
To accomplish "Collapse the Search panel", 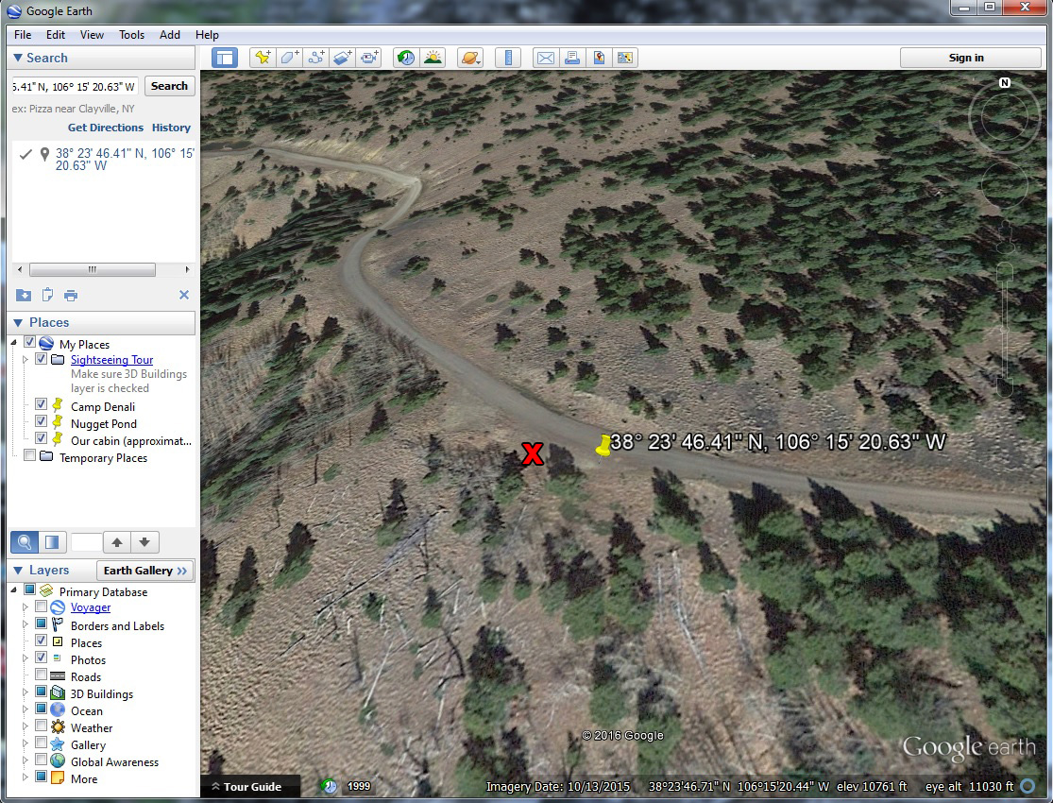I will (x=18, y=58).
